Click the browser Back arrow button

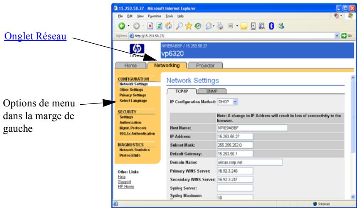(122, 26)
